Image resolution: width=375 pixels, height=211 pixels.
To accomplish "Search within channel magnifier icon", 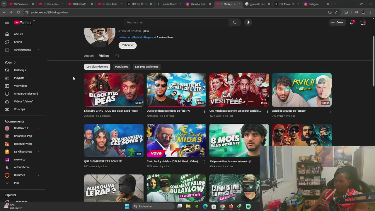I will [117, 56].
